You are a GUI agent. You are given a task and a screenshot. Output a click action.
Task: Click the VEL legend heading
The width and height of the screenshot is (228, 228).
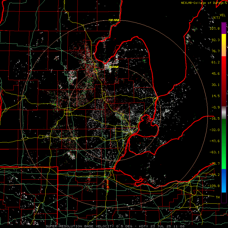click(x=222, y=15)
